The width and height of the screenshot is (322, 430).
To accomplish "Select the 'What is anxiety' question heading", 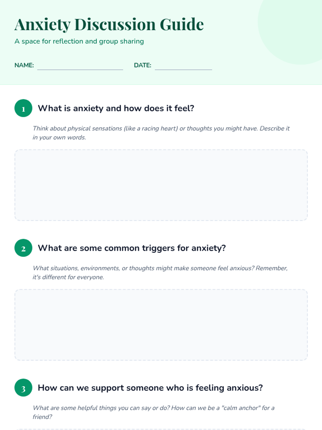I will pos(116,108).
